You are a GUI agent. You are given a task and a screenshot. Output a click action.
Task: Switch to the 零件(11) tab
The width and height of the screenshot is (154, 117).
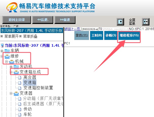(x=82, y=35)
